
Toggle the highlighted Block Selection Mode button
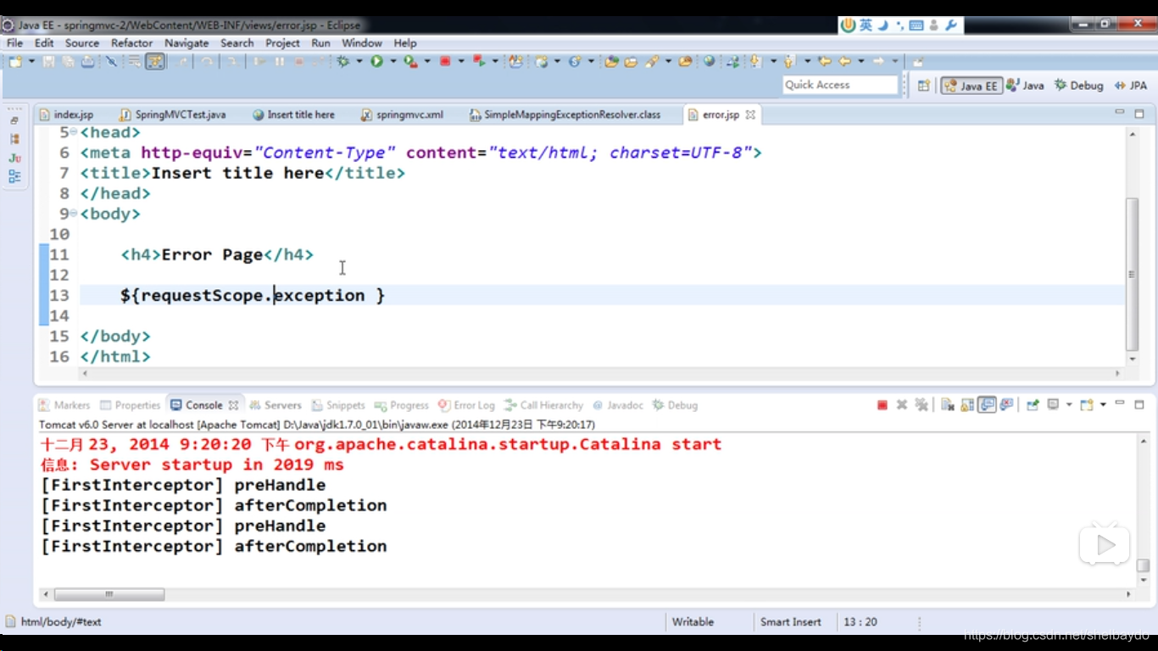(x=155, y=62)
